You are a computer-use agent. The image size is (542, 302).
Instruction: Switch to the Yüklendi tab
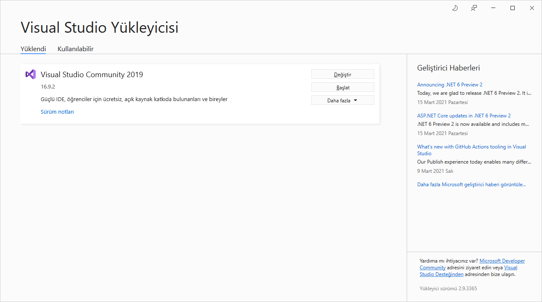click(x=33, y=49)
